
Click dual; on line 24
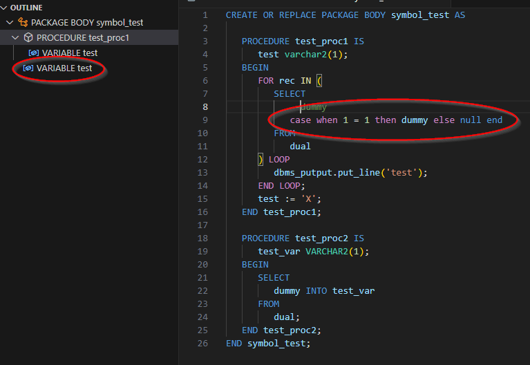[287, 317]
